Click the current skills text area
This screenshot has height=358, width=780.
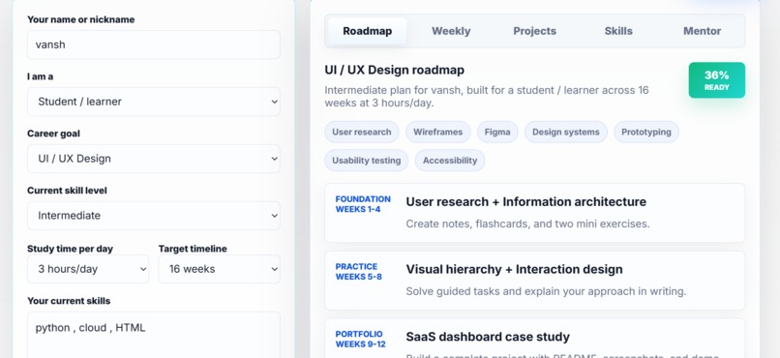tap(154, 335)
